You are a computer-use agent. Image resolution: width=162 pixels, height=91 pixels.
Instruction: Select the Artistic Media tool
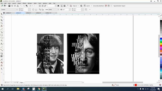pos(2,32)
